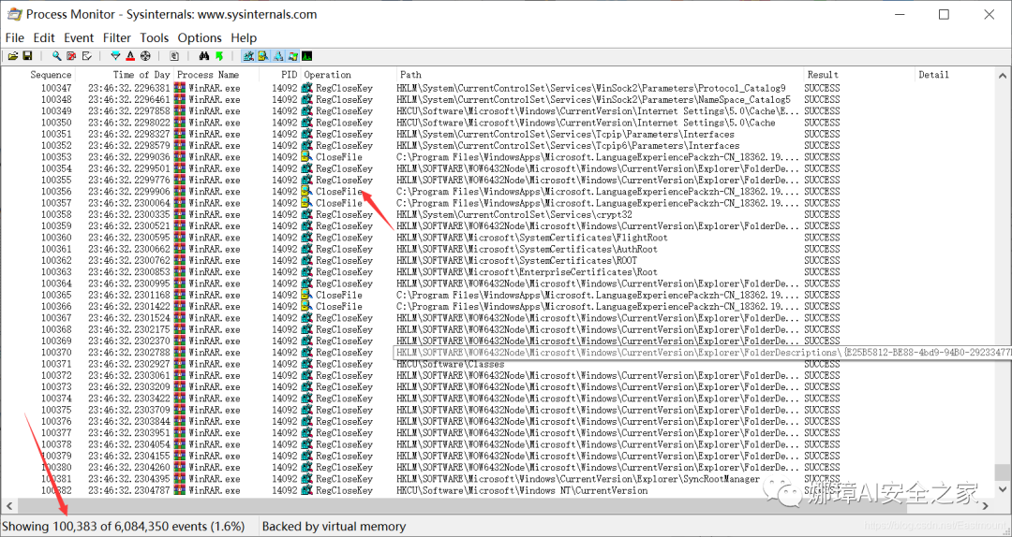Select the Services\crypt32 path entry

pos(514,214)
